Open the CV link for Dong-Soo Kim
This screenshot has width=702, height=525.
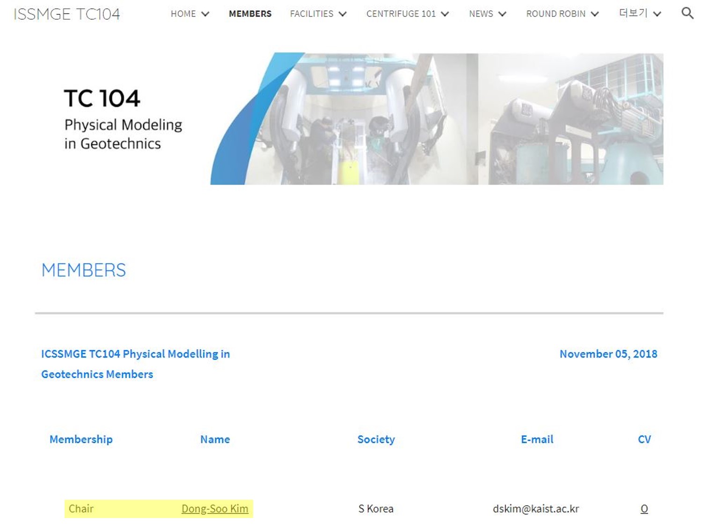point(644,509)
